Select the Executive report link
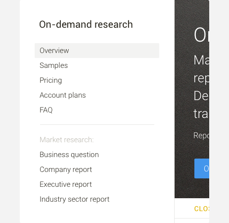 point(66,184)
